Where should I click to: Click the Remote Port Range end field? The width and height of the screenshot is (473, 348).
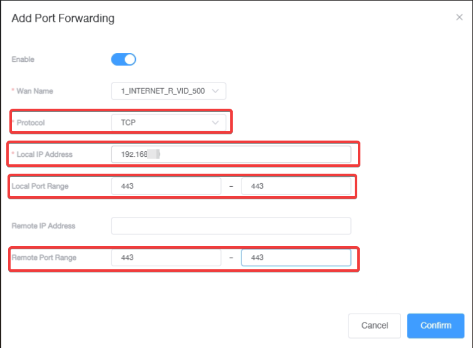296,257
